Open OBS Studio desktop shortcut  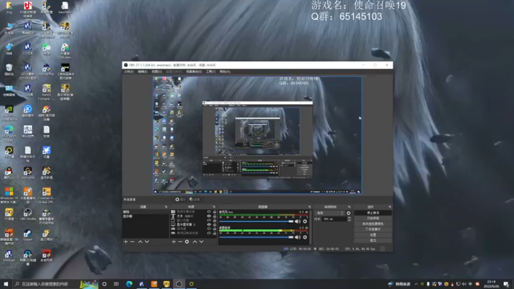tap(28, 215)
